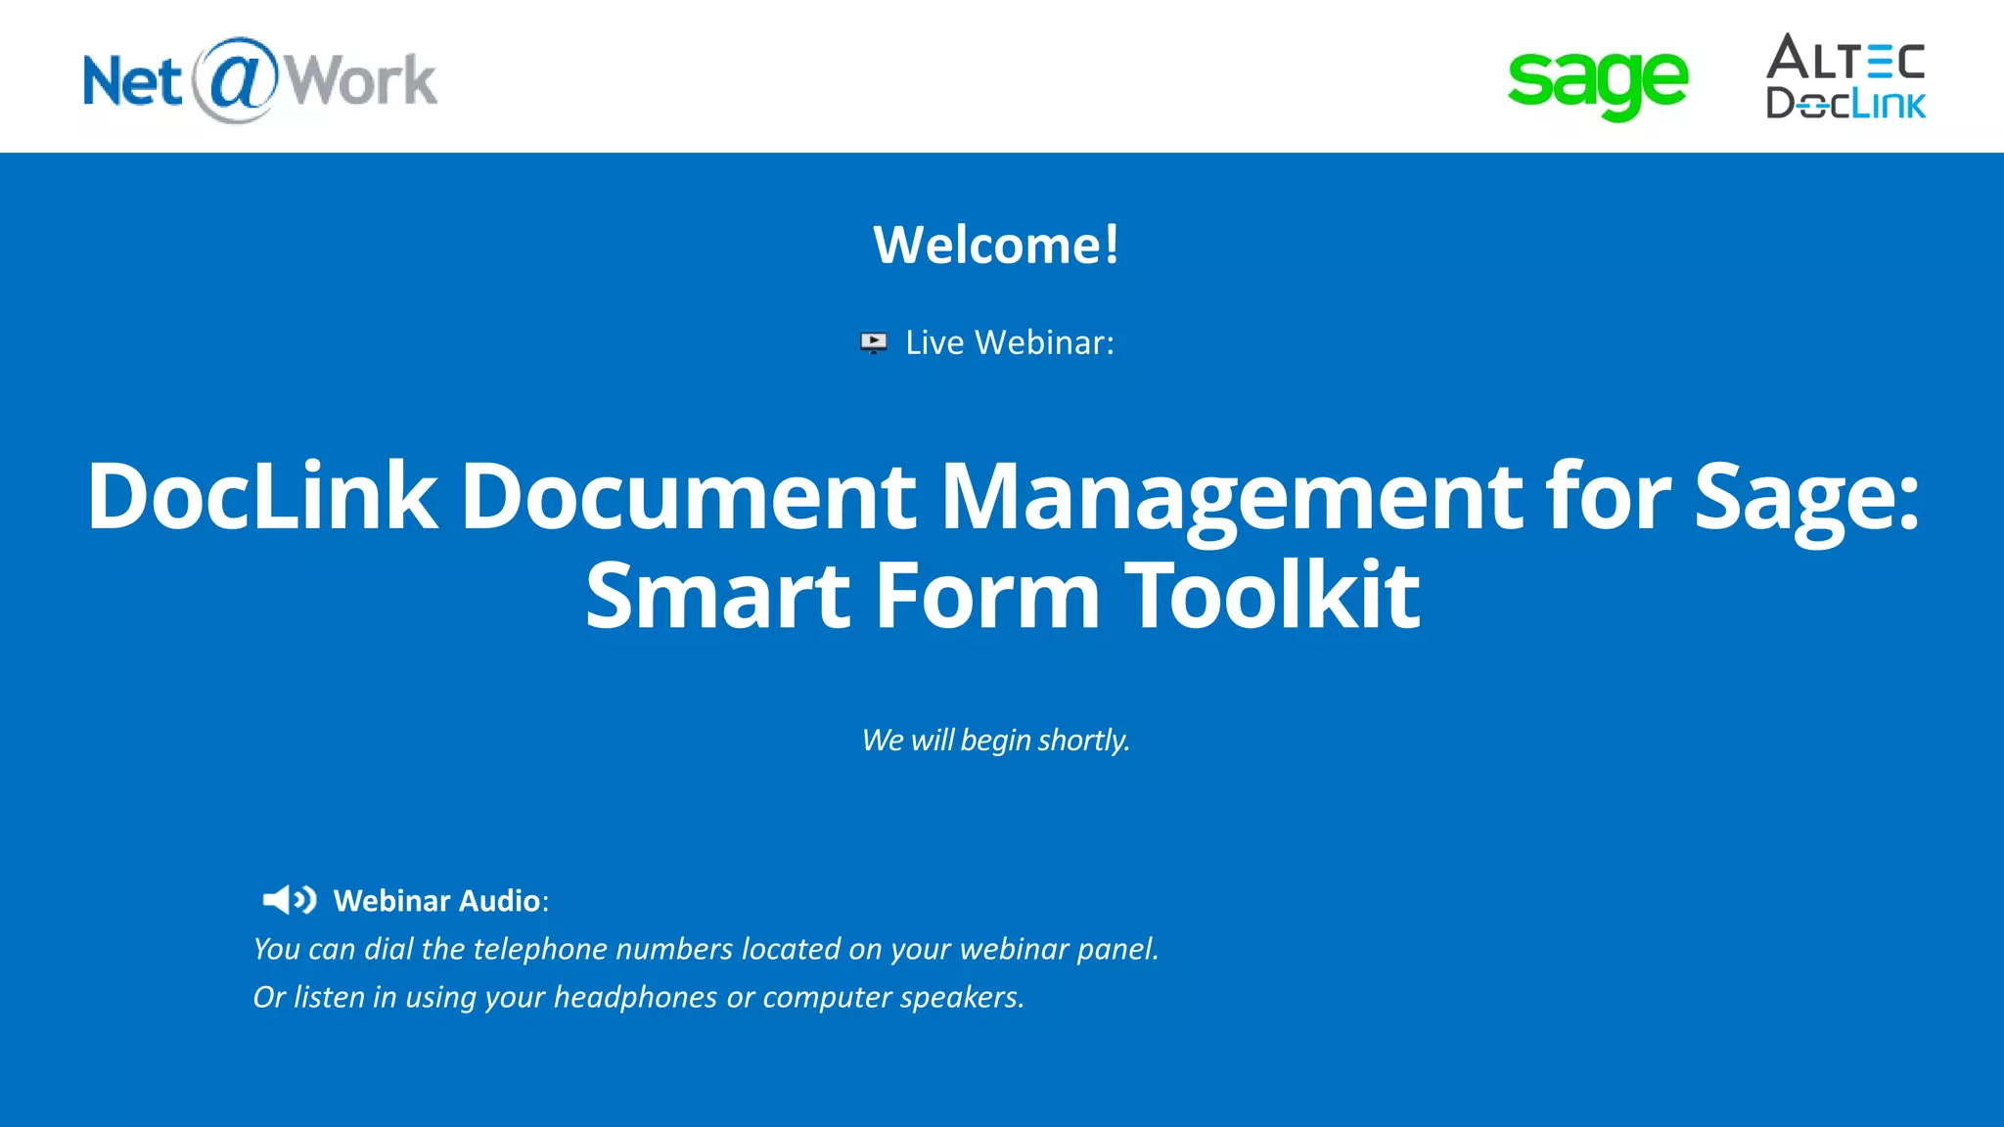Click the Net@Work company logo
Screen dimensions: 2004x1127
click(260, 80)
